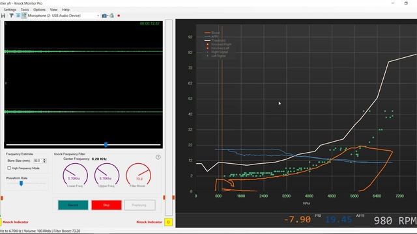The height and width of the screenshot is (234, 417).
Task: Toggle Knocked Left series in chart legend
Action: pyautogui.click(x=218, y=48)
